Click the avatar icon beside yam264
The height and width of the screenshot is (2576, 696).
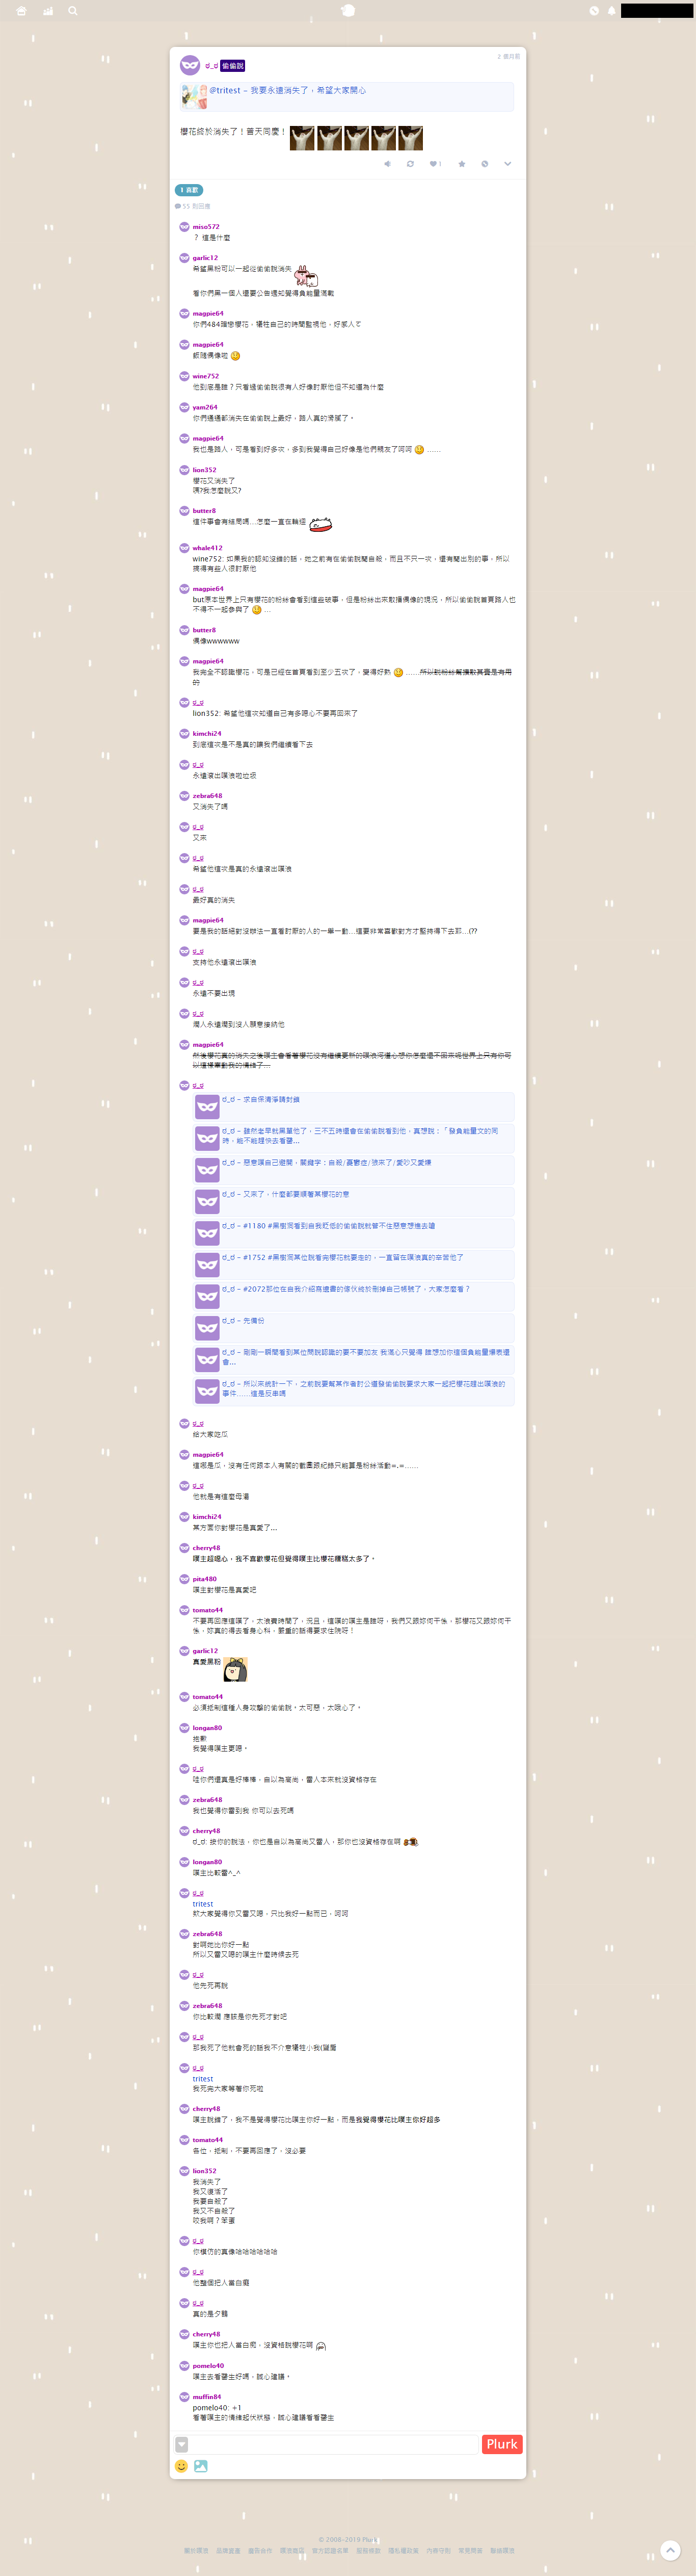coord(184,407)
